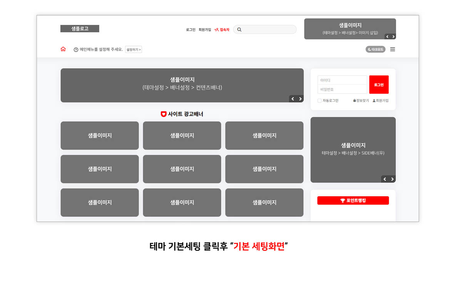Screen dimensions: 461x291
Task: Click left arrow on SIDE배너 image
Action: pyautogui.click(x=385, y=179)
